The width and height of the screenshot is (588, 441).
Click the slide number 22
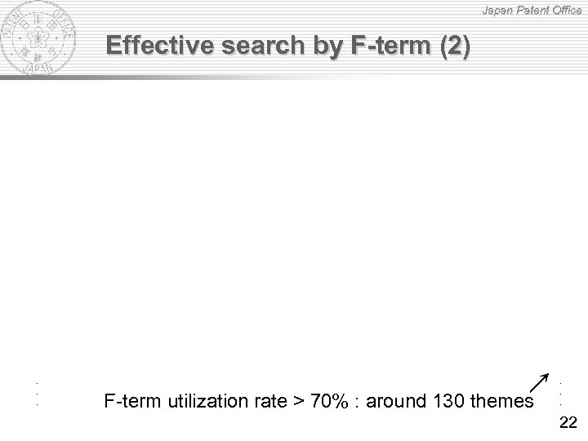click(568, 422)
